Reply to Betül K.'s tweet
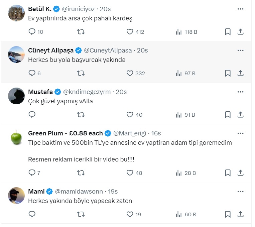Image resolution: width=255 pixels, height=227 pixels. pos(32,32)
